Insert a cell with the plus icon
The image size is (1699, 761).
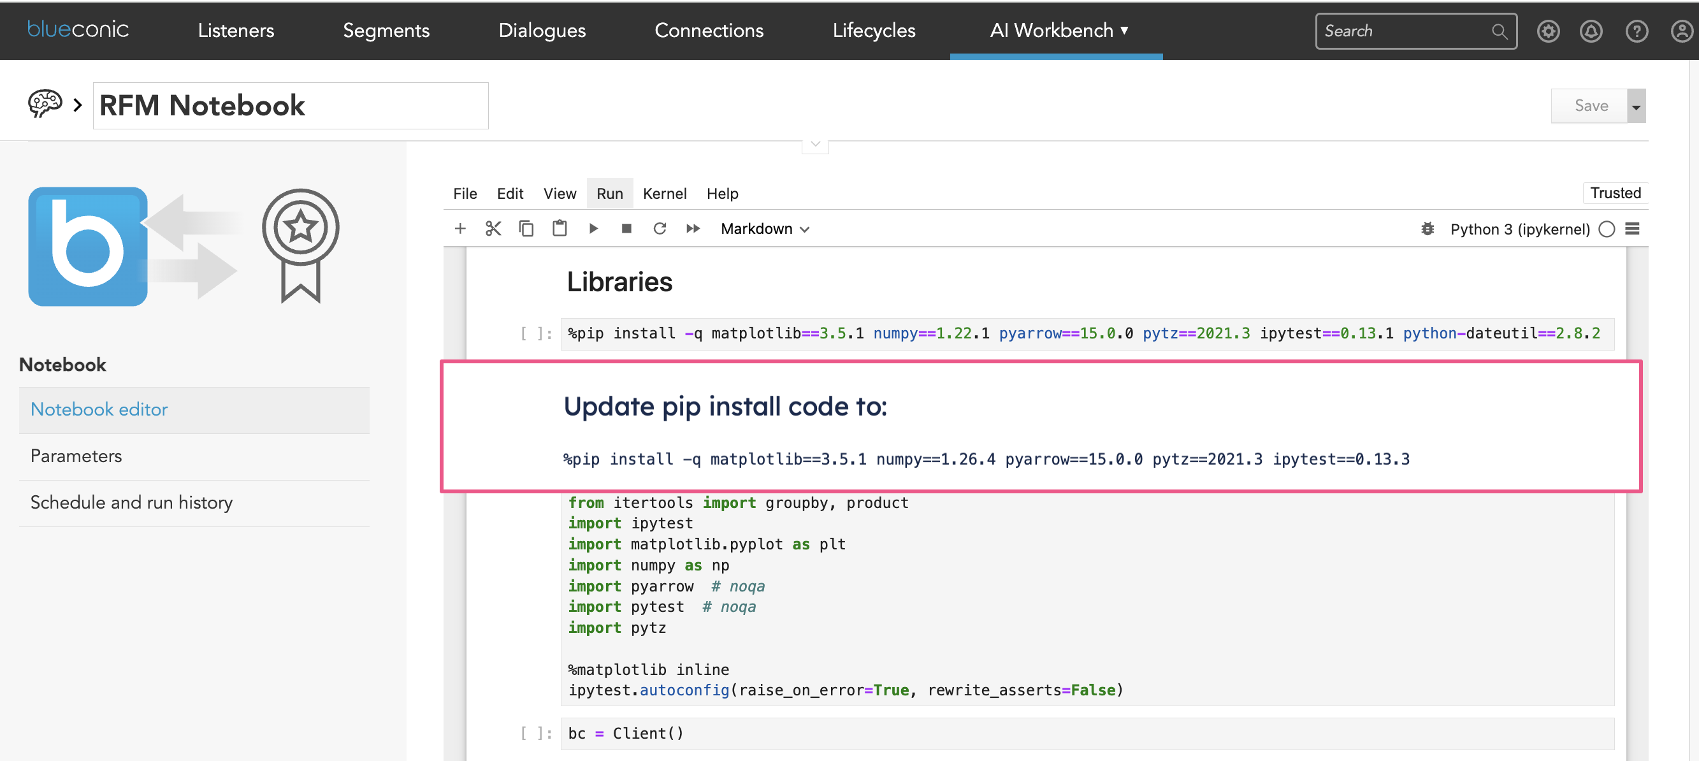tap(459, 229)
